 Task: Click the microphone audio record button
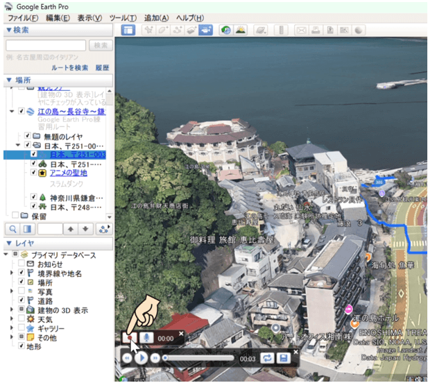point(148,338)
